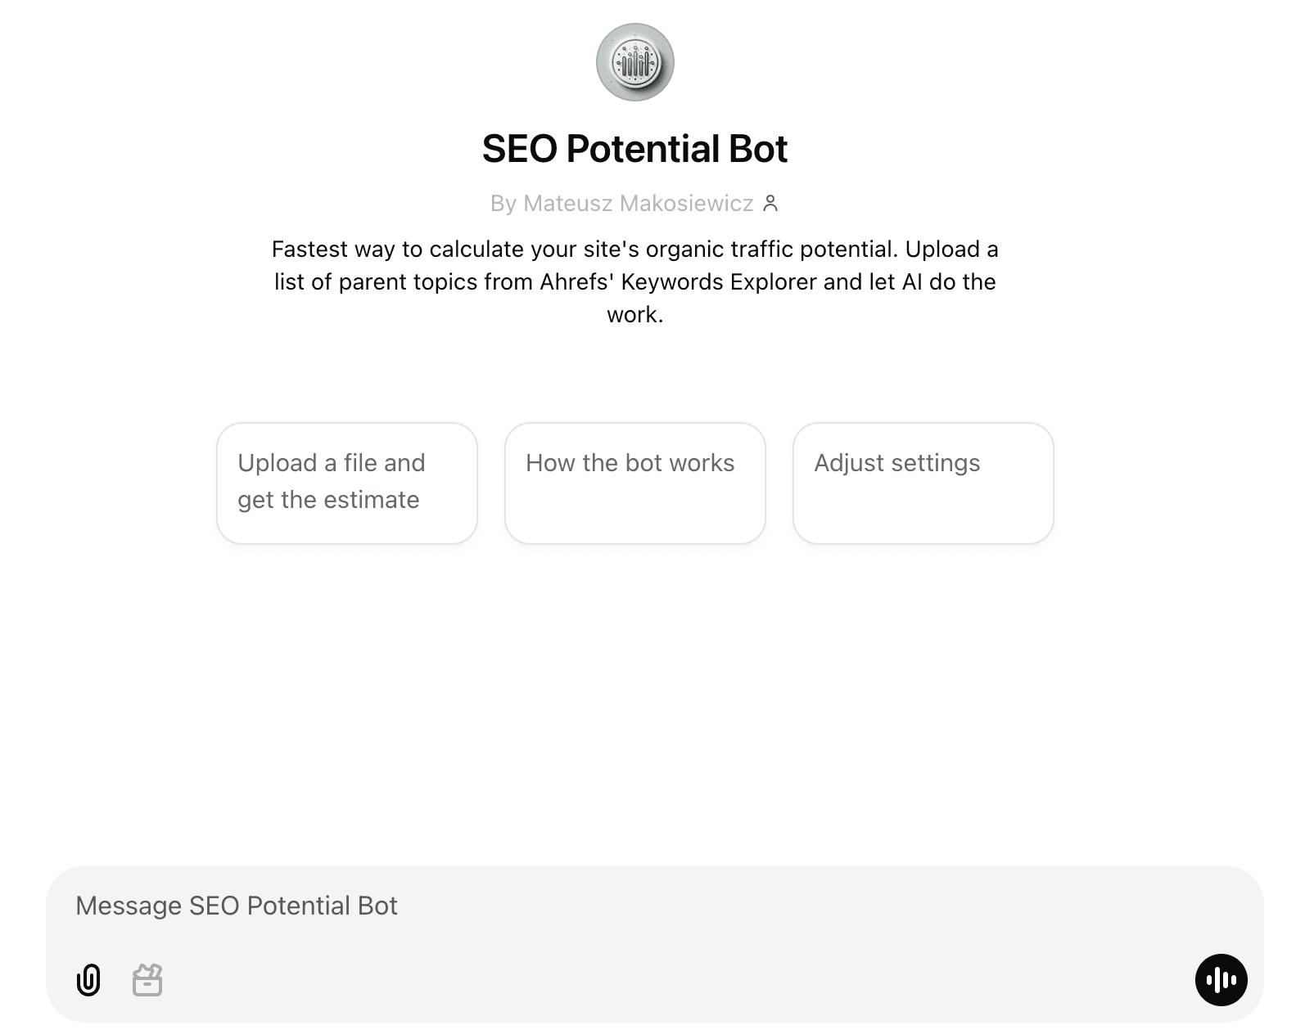Viewport: 1305px width, 1034px height.
Task: Open the toolbox icon beside the paperclip
Action: tap(147, 979)
